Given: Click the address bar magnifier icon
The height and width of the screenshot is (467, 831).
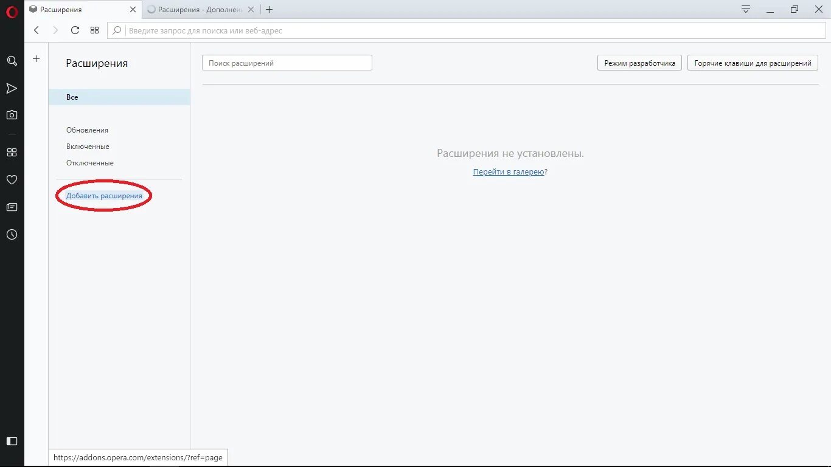Looking at the screenshot, I should pos(117,30).
